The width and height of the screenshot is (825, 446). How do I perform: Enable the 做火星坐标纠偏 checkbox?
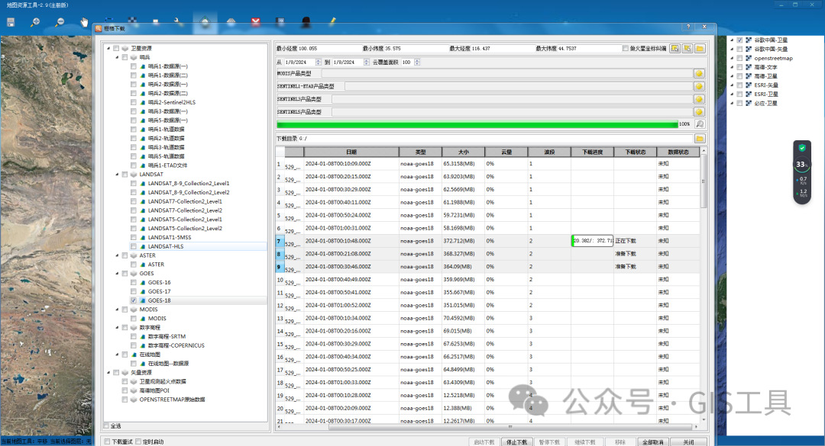[x=626, y=48]
